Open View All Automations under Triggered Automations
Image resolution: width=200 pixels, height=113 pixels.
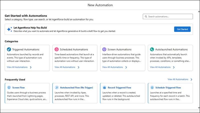(x=17, y=67)
